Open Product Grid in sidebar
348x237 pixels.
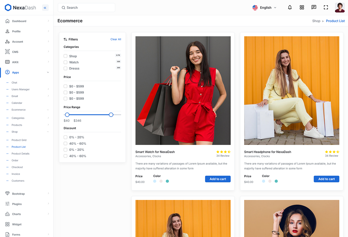click(x=19, y=140)
